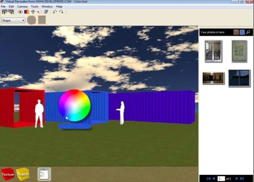Open the Edit menu
Image resolution: width=254 pixels, height=182 pixels.
pos(11,7)
